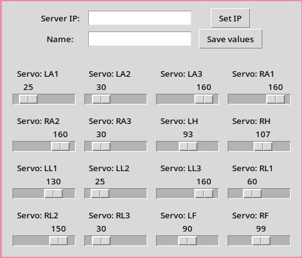Click the Servo LA1 slider handle
The height and width of the screenshot is (258, 302).
click(x=28, y=99)
